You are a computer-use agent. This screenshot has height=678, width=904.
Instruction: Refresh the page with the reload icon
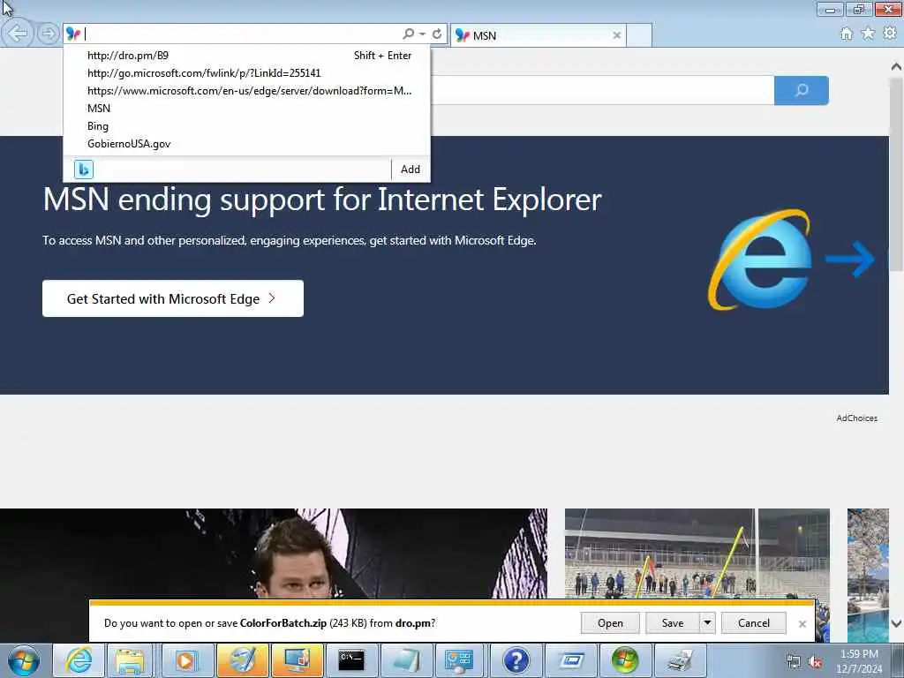click(x=437, y=34)
